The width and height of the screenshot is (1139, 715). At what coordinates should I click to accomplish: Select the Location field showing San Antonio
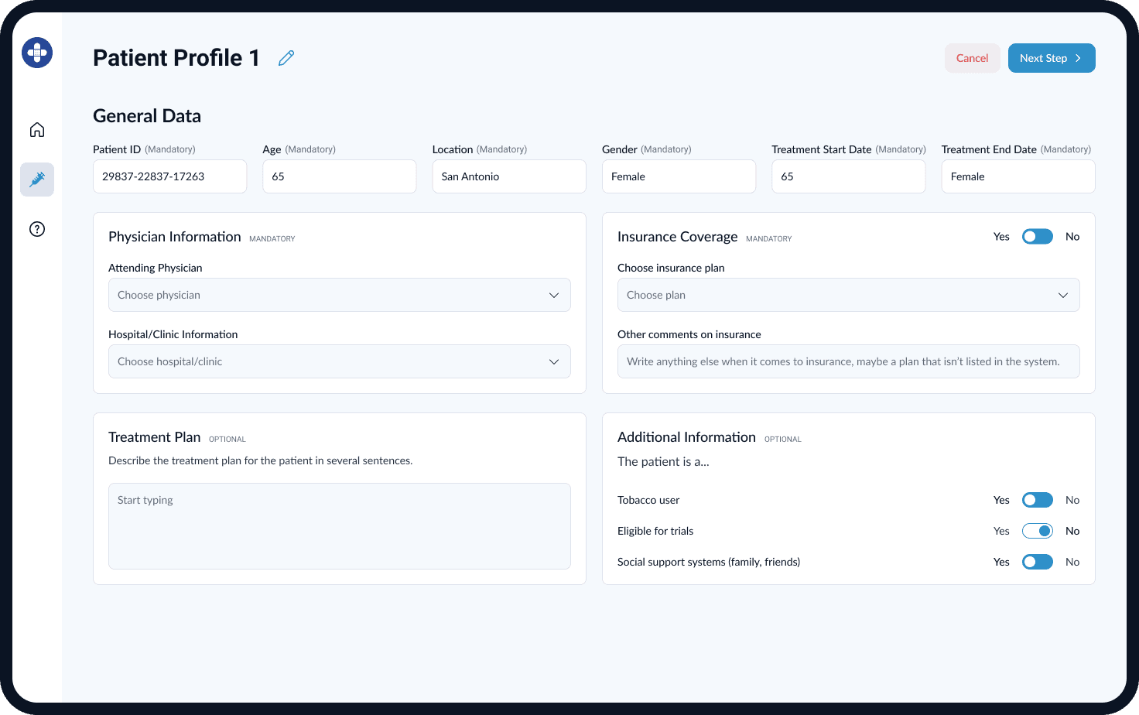click(508, 176)
